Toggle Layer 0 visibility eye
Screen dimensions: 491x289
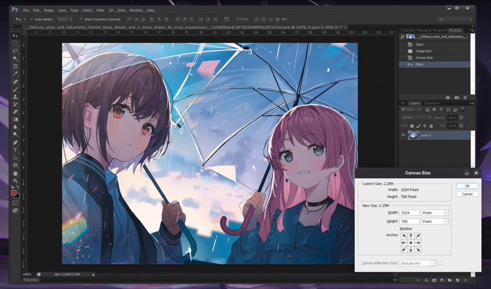pos(403,135)
